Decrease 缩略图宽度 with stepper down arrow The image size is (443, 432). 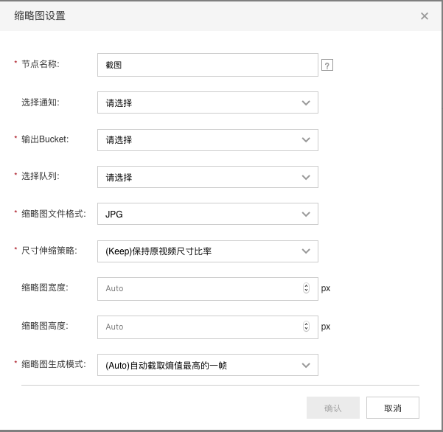306,290
